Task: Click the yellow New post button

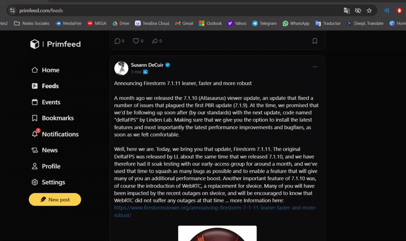Action: tap(55, 199)
